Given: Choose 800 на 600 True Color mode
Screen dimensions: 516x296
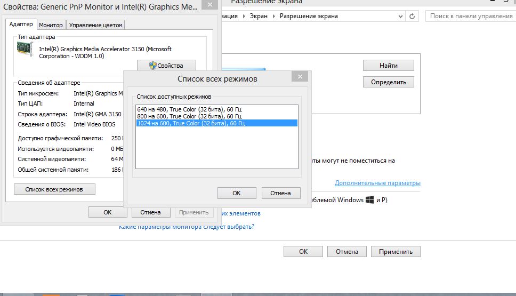Looking at the screenshot, I should tap(189, 116).
